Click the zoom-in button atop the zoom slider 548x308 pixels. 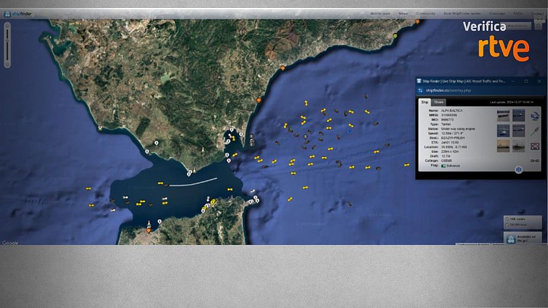pyautogui.click(x=7, y=26)
